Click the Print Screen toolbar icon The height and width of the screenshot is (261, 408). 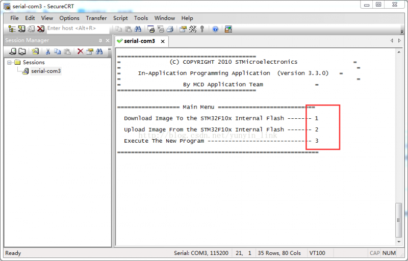point(151,29)
